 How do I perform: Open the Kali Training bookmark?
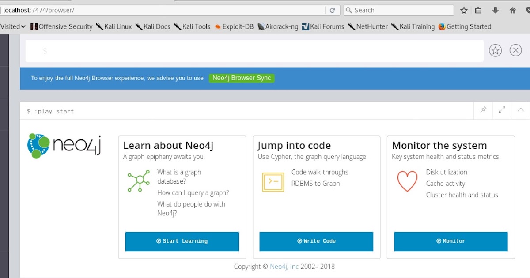tap(413, 26)
